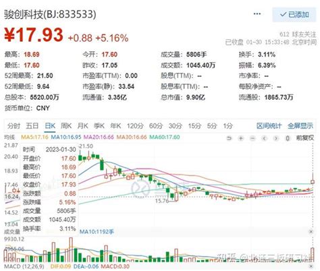Switch to the 60分 interval tab
The height and width of the screenshot is (271, 320).
[156, 125]
